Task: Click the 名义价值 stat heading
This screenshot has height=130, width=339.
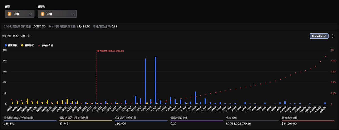Action: [x=231, y=118]
